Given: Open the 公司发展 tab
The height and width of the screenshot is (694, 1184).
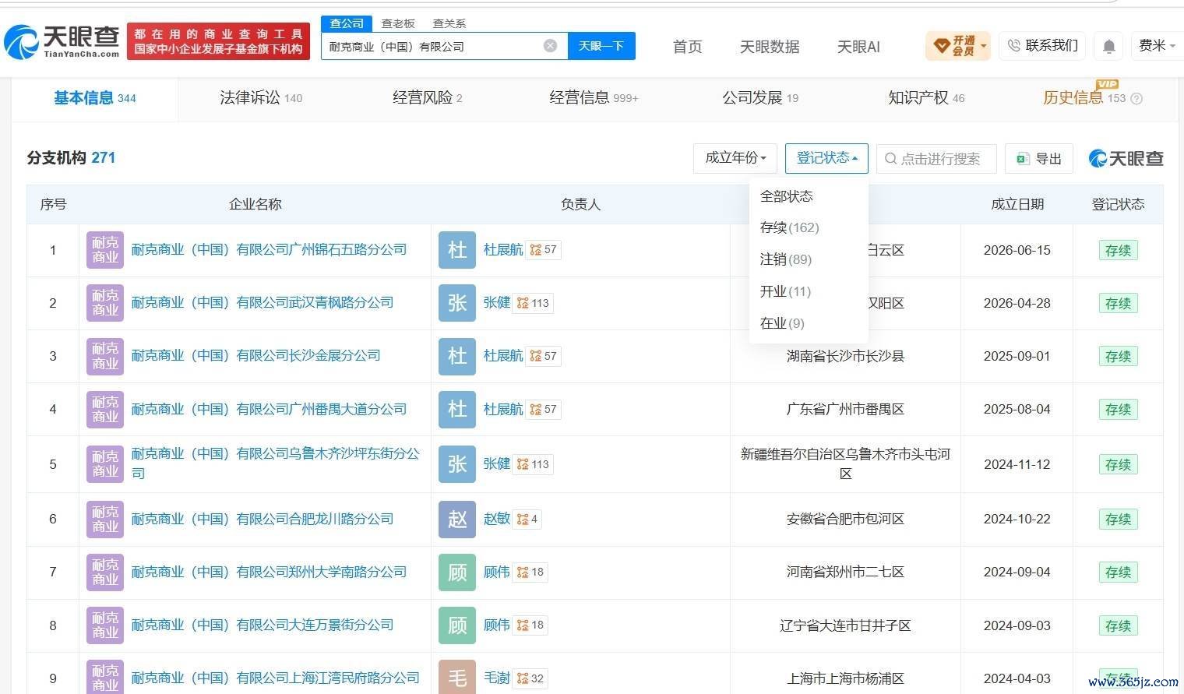Looking at the screenshot, I should coord(760,98).
